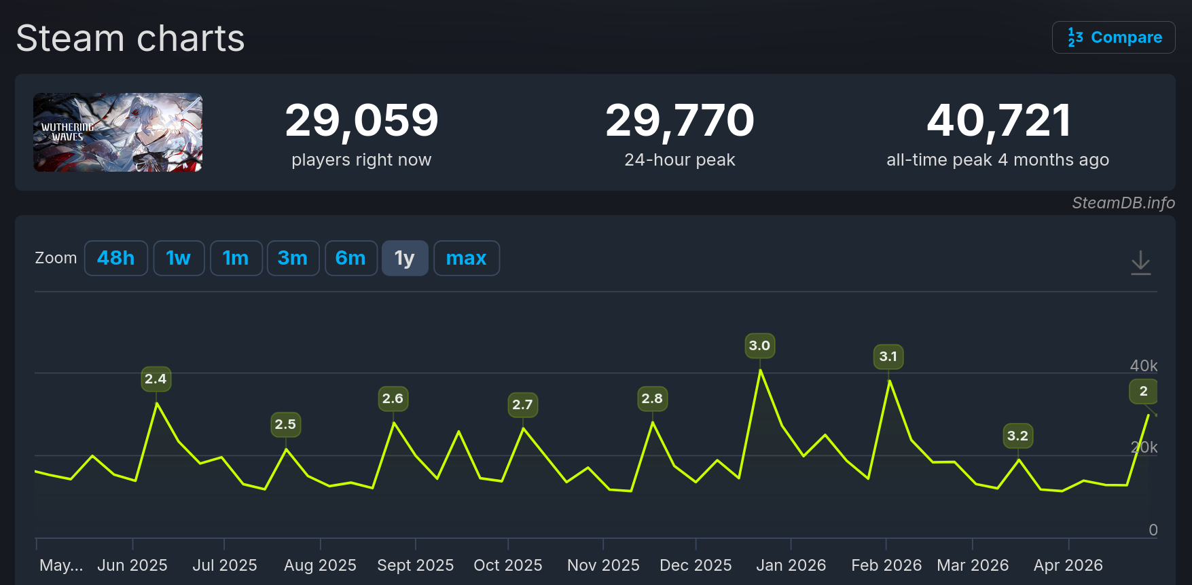
Task: Open the 2.5 version marker
Action: pyautogui.click(x=285, y=424)
